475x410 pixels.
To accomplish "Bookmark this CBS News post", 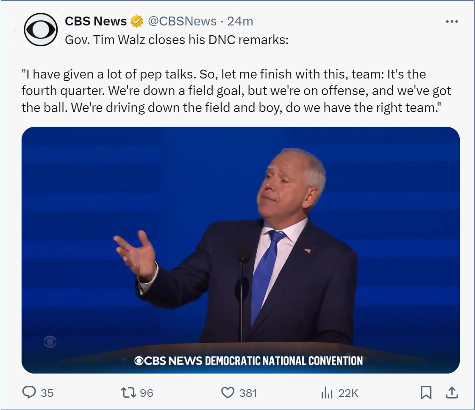I will (426, 393).
